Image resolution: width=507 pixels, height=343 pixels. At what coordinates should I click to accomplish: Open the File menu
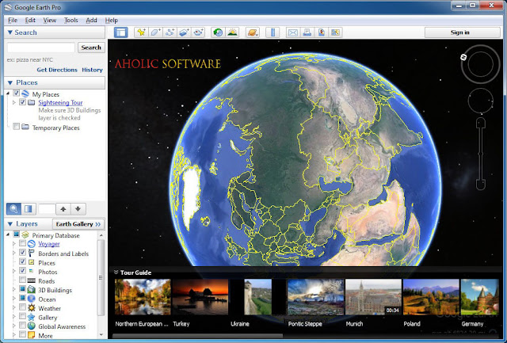[x=13, y=20]
